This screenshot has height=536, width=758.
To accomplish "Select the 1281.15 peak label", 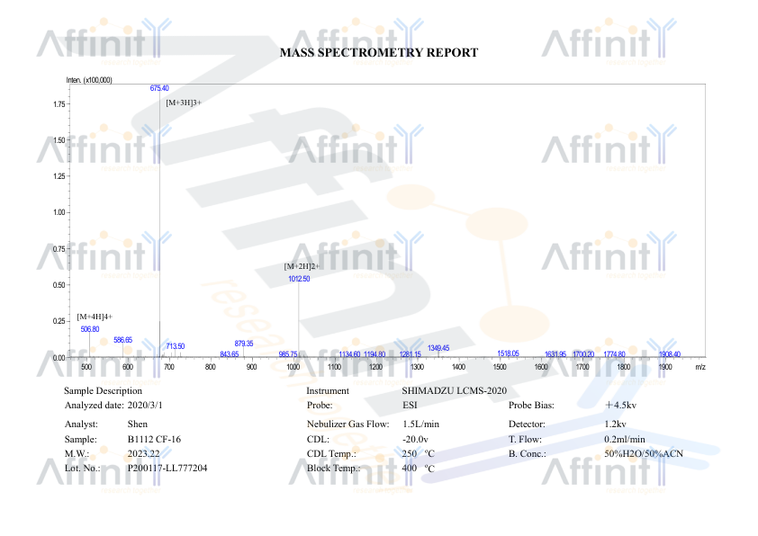I will (410, 354).
